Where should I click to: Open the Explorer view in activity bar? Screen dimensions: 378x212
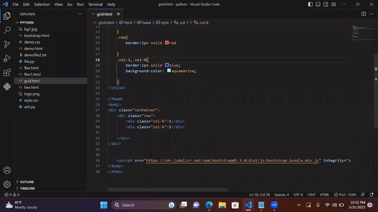[x=7, y=16]
